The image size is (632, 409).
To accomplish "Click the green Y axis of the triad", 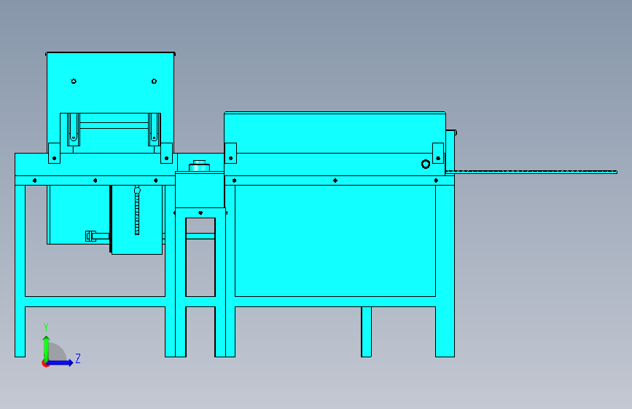I will [x=46, y=348].
